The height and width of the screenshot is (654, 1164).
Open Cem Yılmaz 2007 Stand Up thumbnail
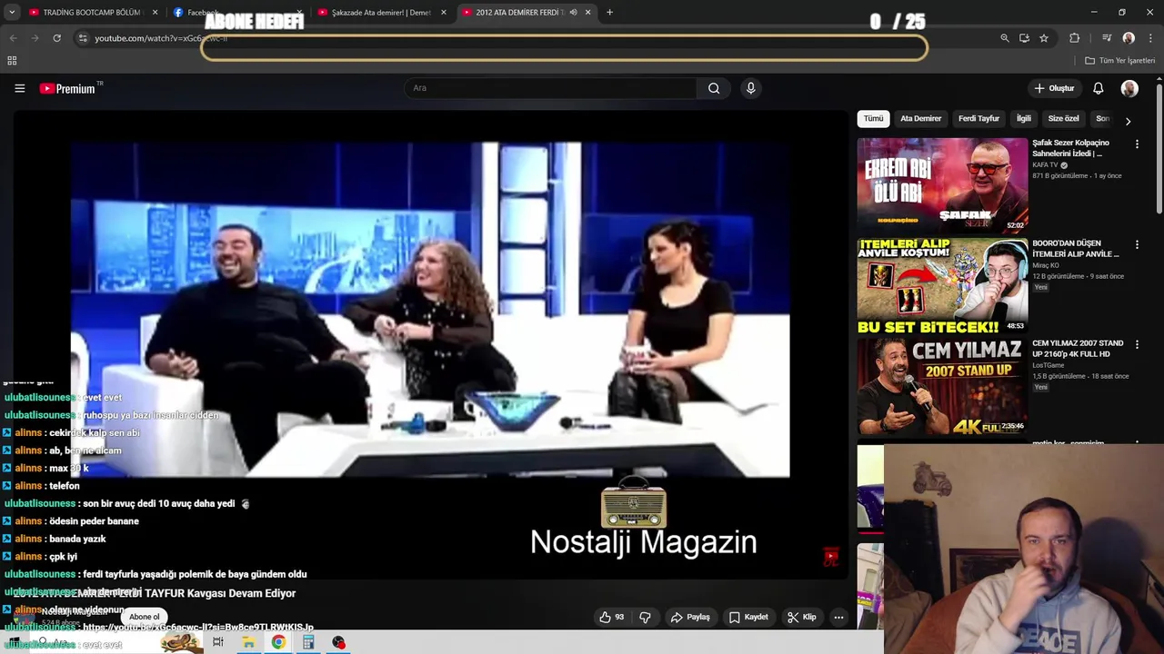click(942, 386)
